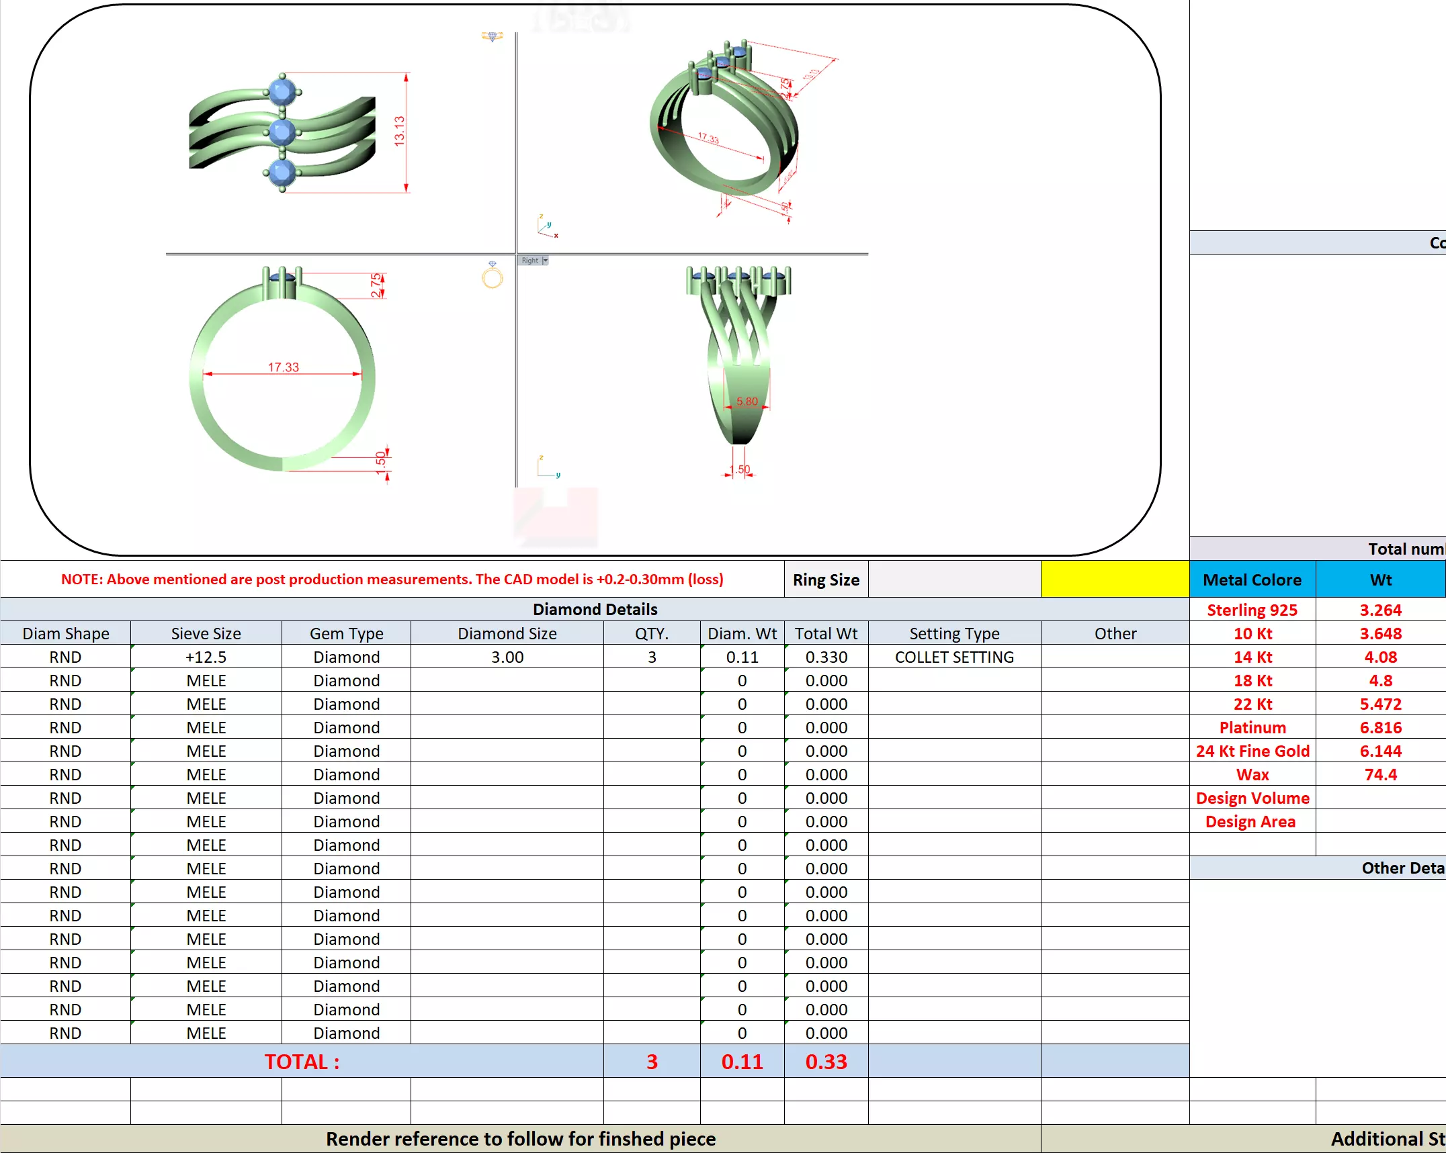Click the +12.5 sieve size cell

(x=206, y=657)
